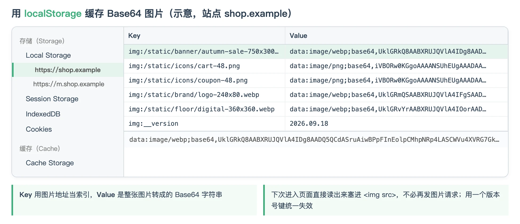The width and height of the screenshot is (520, 224).
Task: Open IndexedDB in the sidebar
Action: [43, 114]
